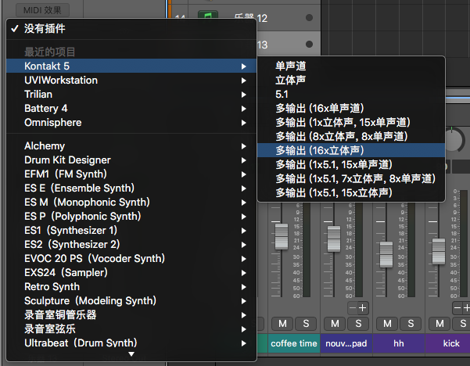Expand the ES E (Ensemble Synth) arrow
The image size is (470, 366).
click(x=244, y=188)
